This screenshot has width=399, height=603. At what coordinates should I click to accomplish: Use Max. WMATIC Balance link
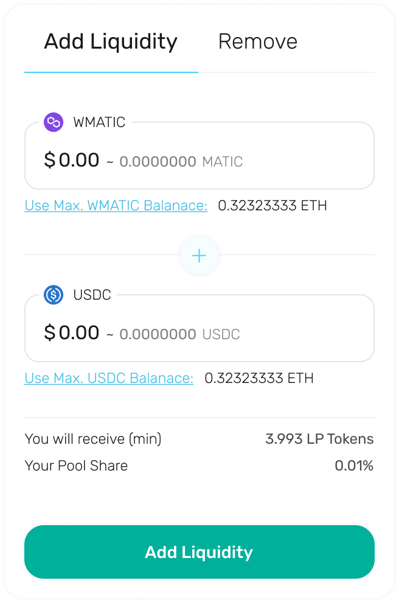pos(116,205)
